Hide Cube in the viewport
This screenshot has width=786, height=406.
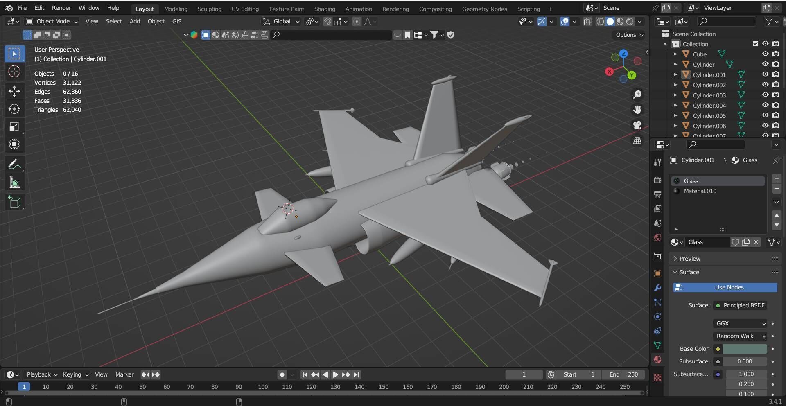pos(765,54)
